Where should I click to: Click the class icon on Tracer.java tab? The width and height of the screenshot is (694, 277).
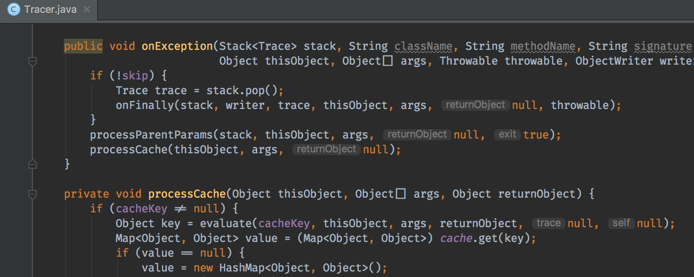click(14, 9)
